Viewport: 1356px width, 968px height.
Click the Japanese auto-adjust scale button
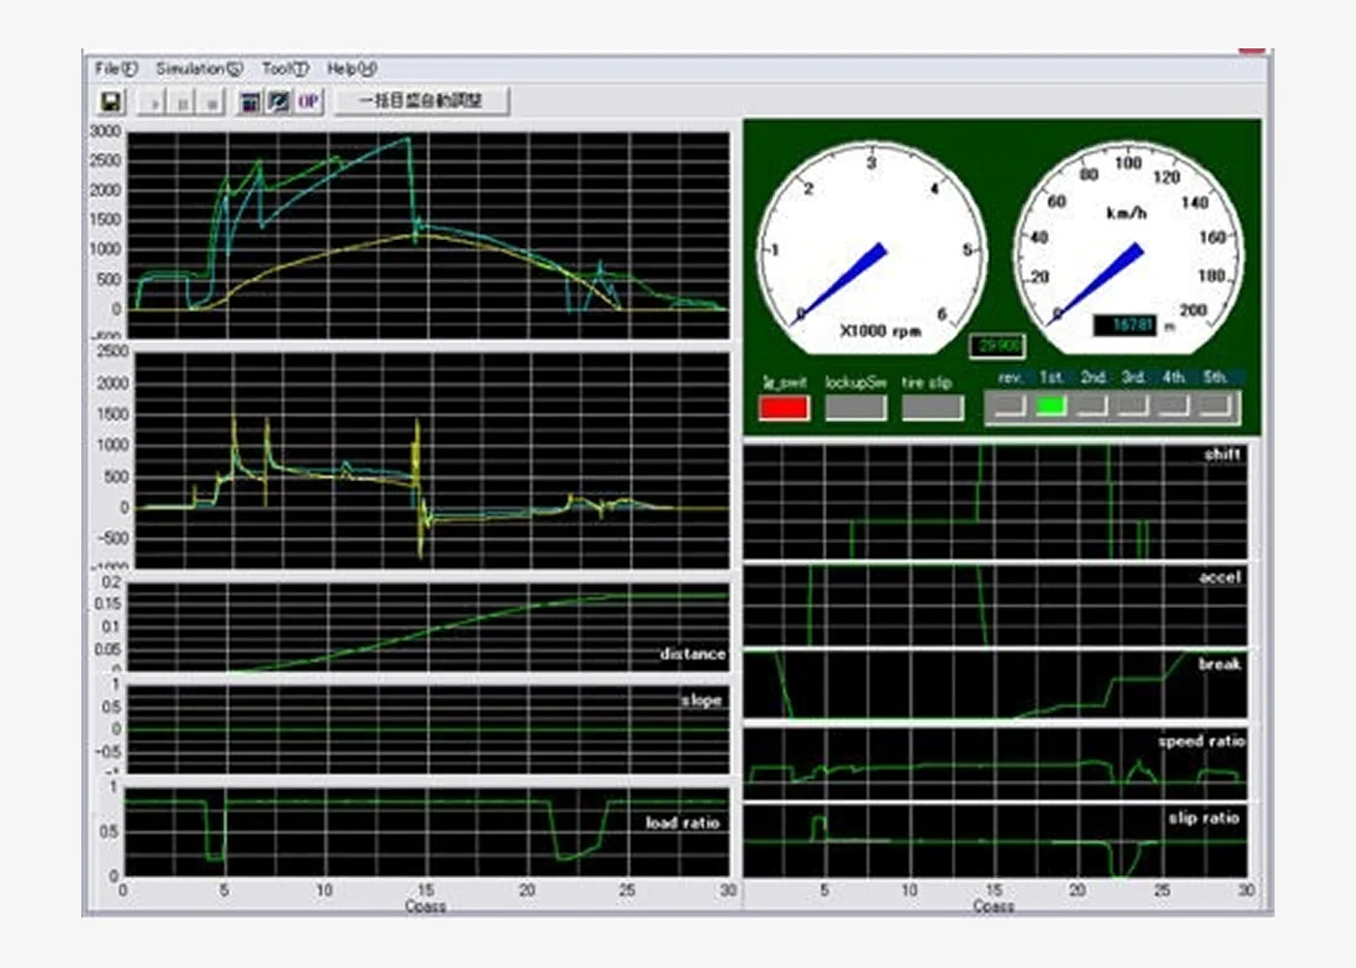pos(420,101)
